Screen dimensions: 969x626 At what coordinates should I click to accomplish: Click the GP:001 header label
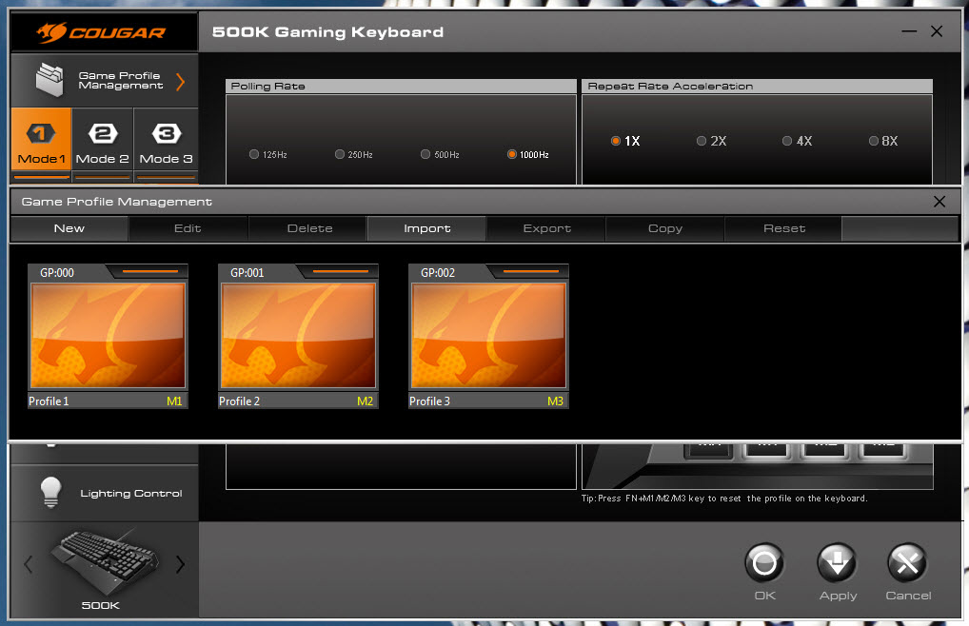point(247,273)
